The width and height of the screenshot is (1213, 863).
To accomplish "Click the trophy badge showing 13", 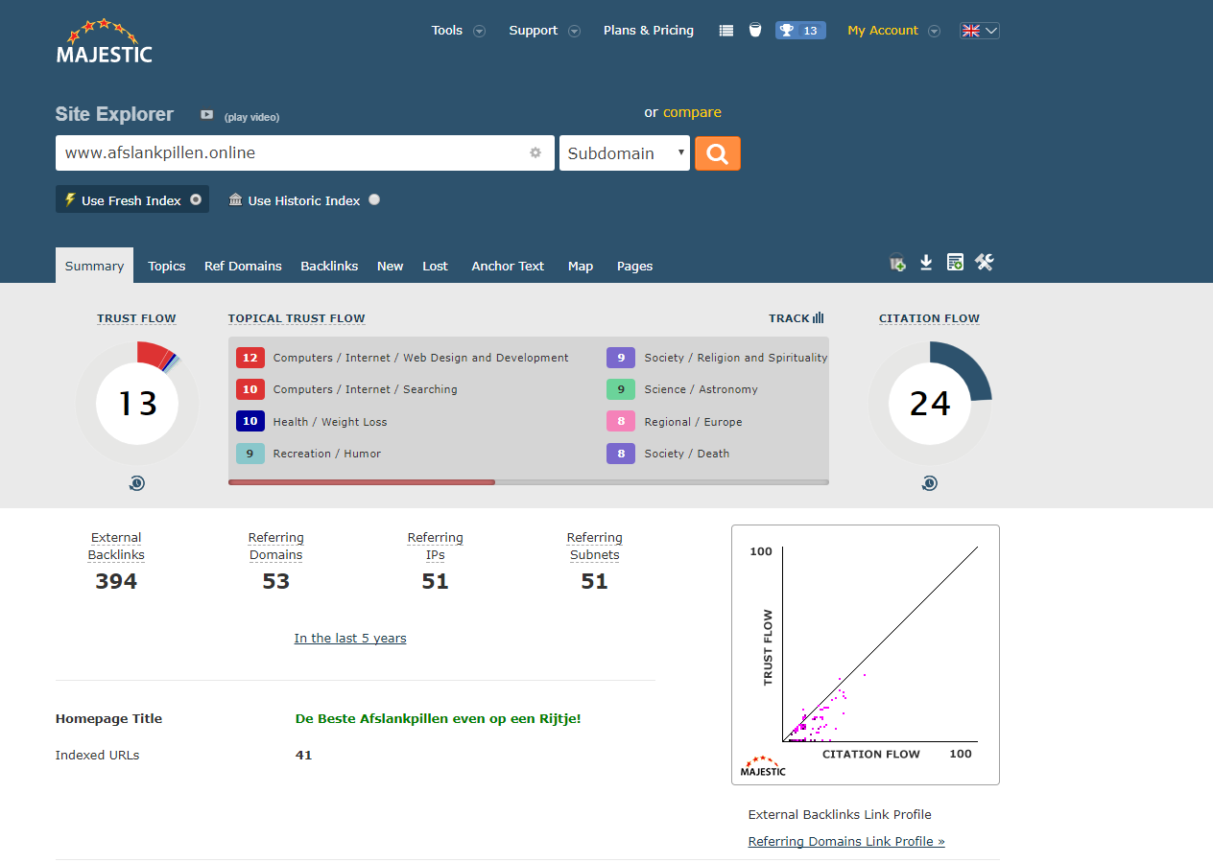I will 800,31.
